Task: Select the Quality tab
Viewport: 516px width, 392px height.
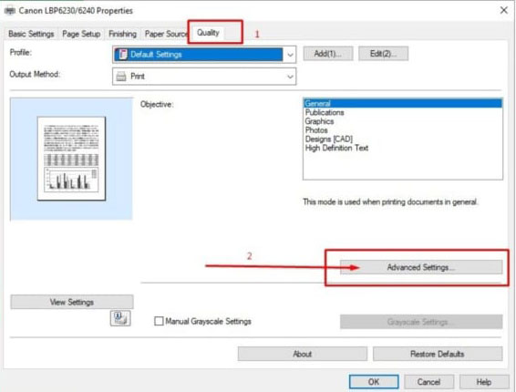Action: pyautogui.click(x=208, y=33)
